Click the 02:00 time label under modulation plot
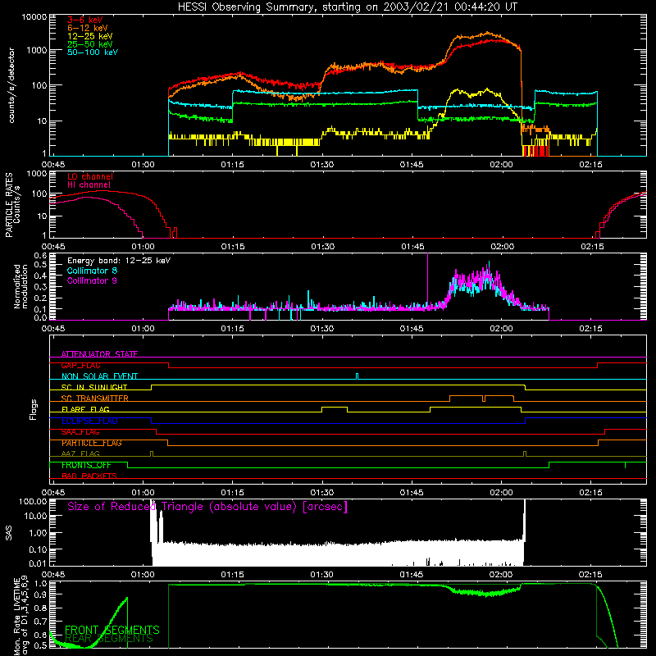 point(501,329)
